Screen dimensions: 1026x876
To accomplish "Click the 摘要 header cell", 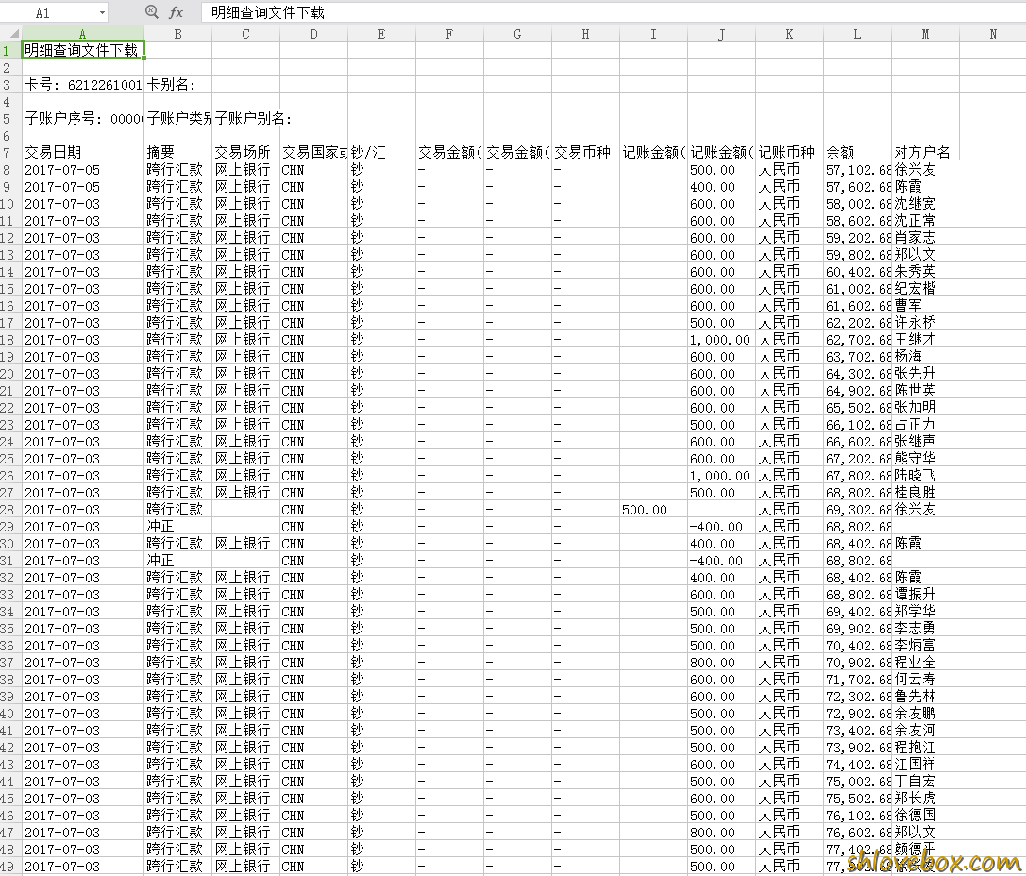I will [178, 152].
